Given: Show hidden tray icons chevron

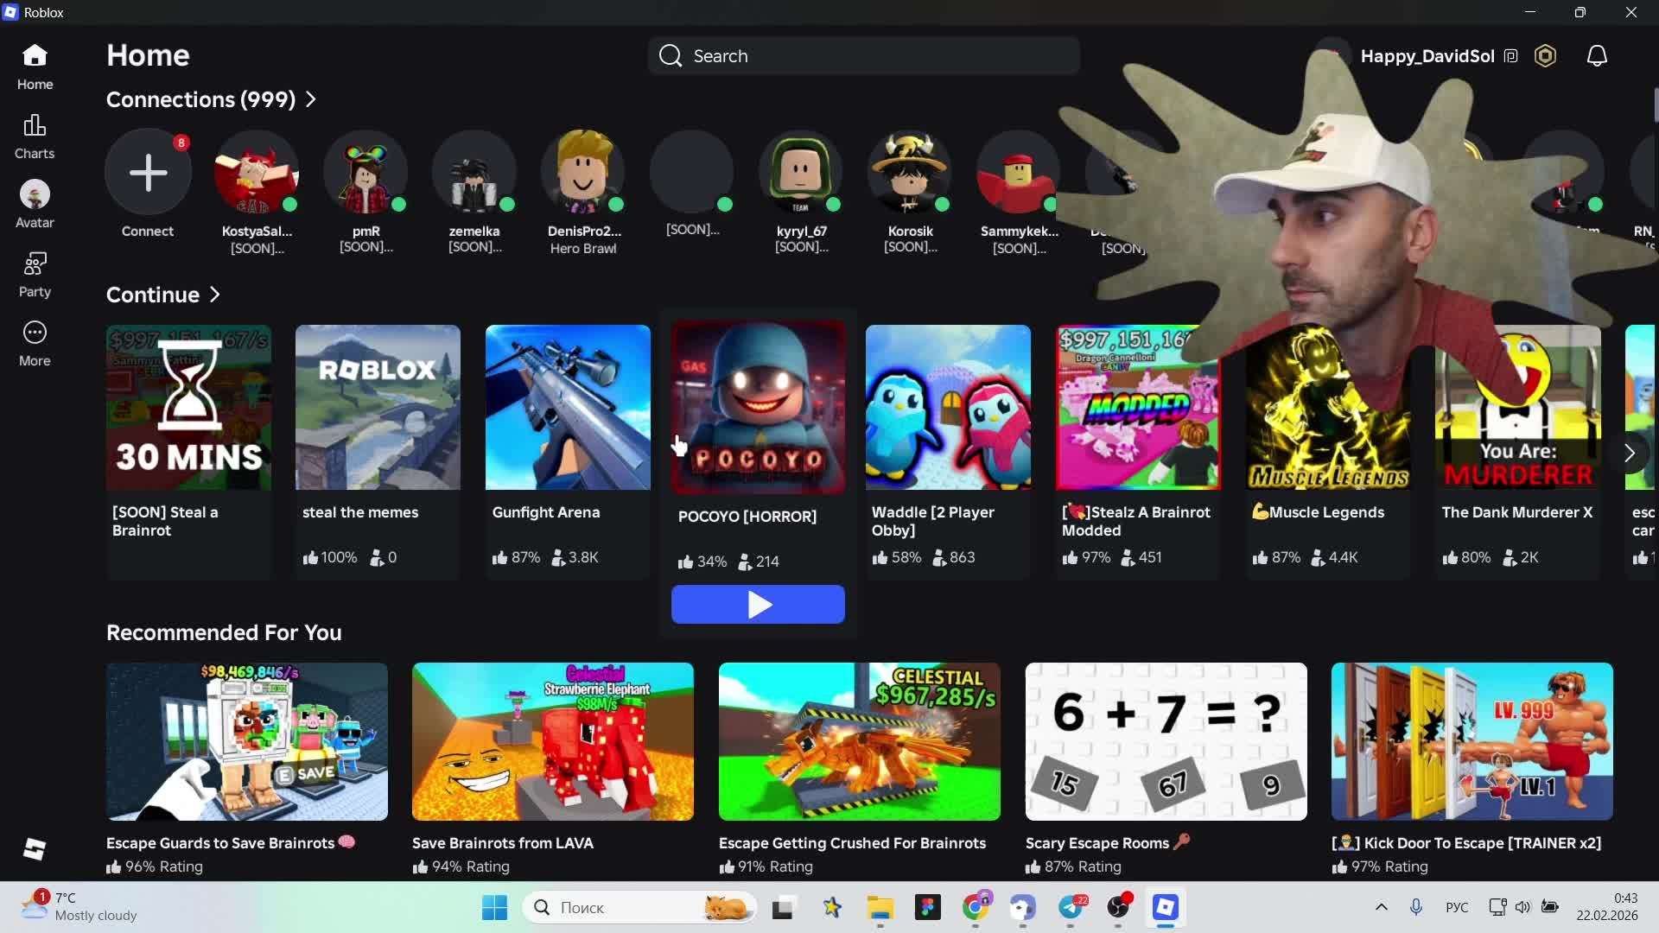Looking at the screenshot, I should (1381, 907).
